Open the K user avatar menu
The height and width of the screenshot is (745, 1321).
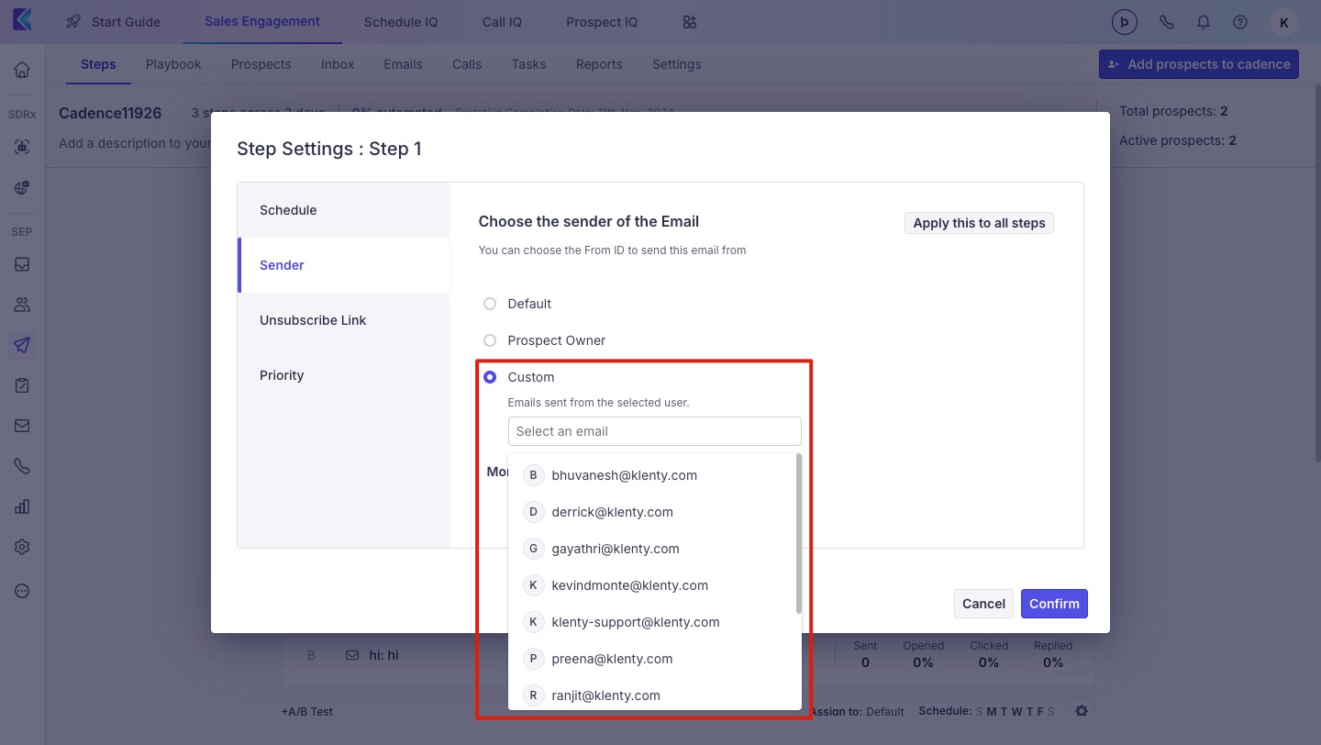(1282, 22)
